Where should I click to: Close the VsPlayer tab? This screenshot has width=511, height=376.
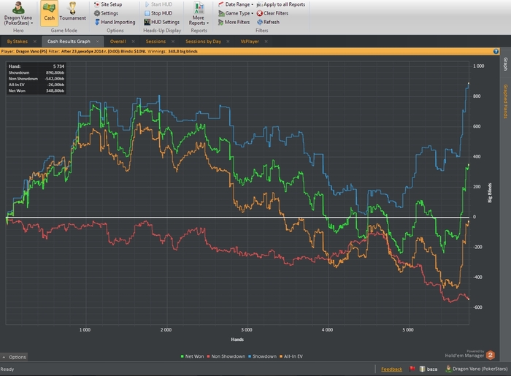pyautogui.click(x=266, y=42)
